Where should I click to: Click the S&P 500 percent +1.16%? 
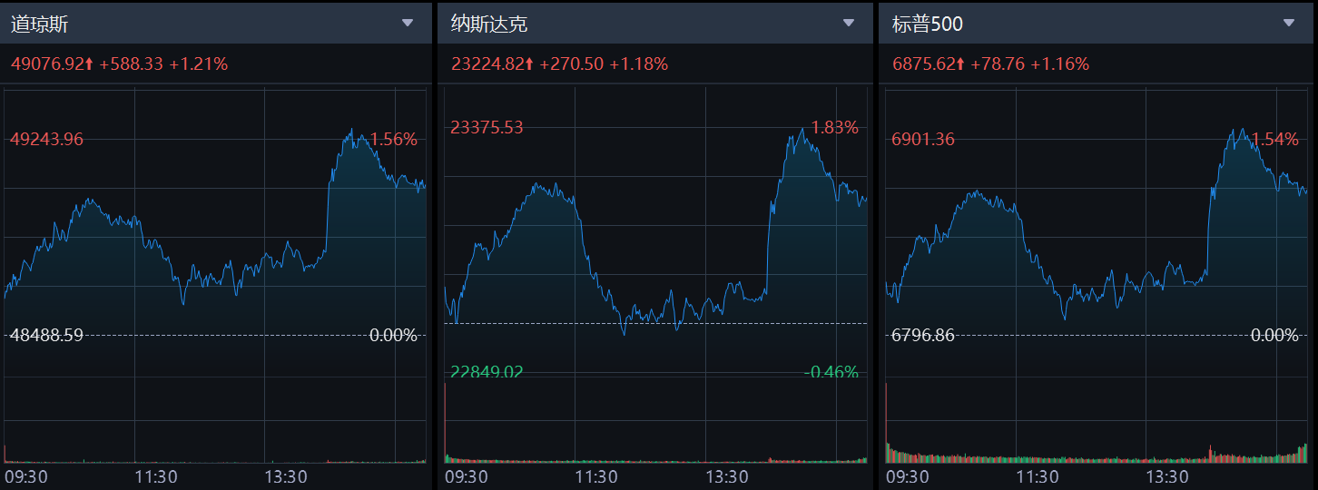pos(1060,64)
